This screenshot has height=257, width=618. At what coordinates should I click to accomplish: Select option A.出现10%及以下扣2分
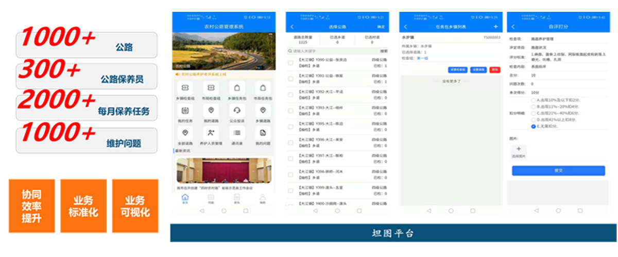point(534,100)
